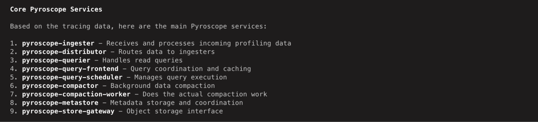Select the pyroscope-metastore service name
The height and width of the screenshot is (122, 538).
coord(60,103)
